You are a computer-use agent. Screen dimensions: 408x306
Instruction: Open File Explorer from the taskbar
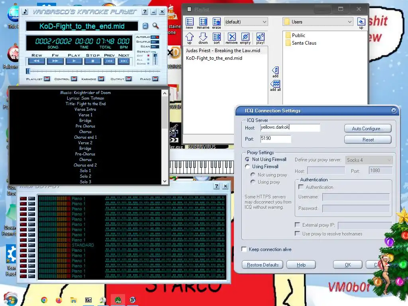point(74,300)
